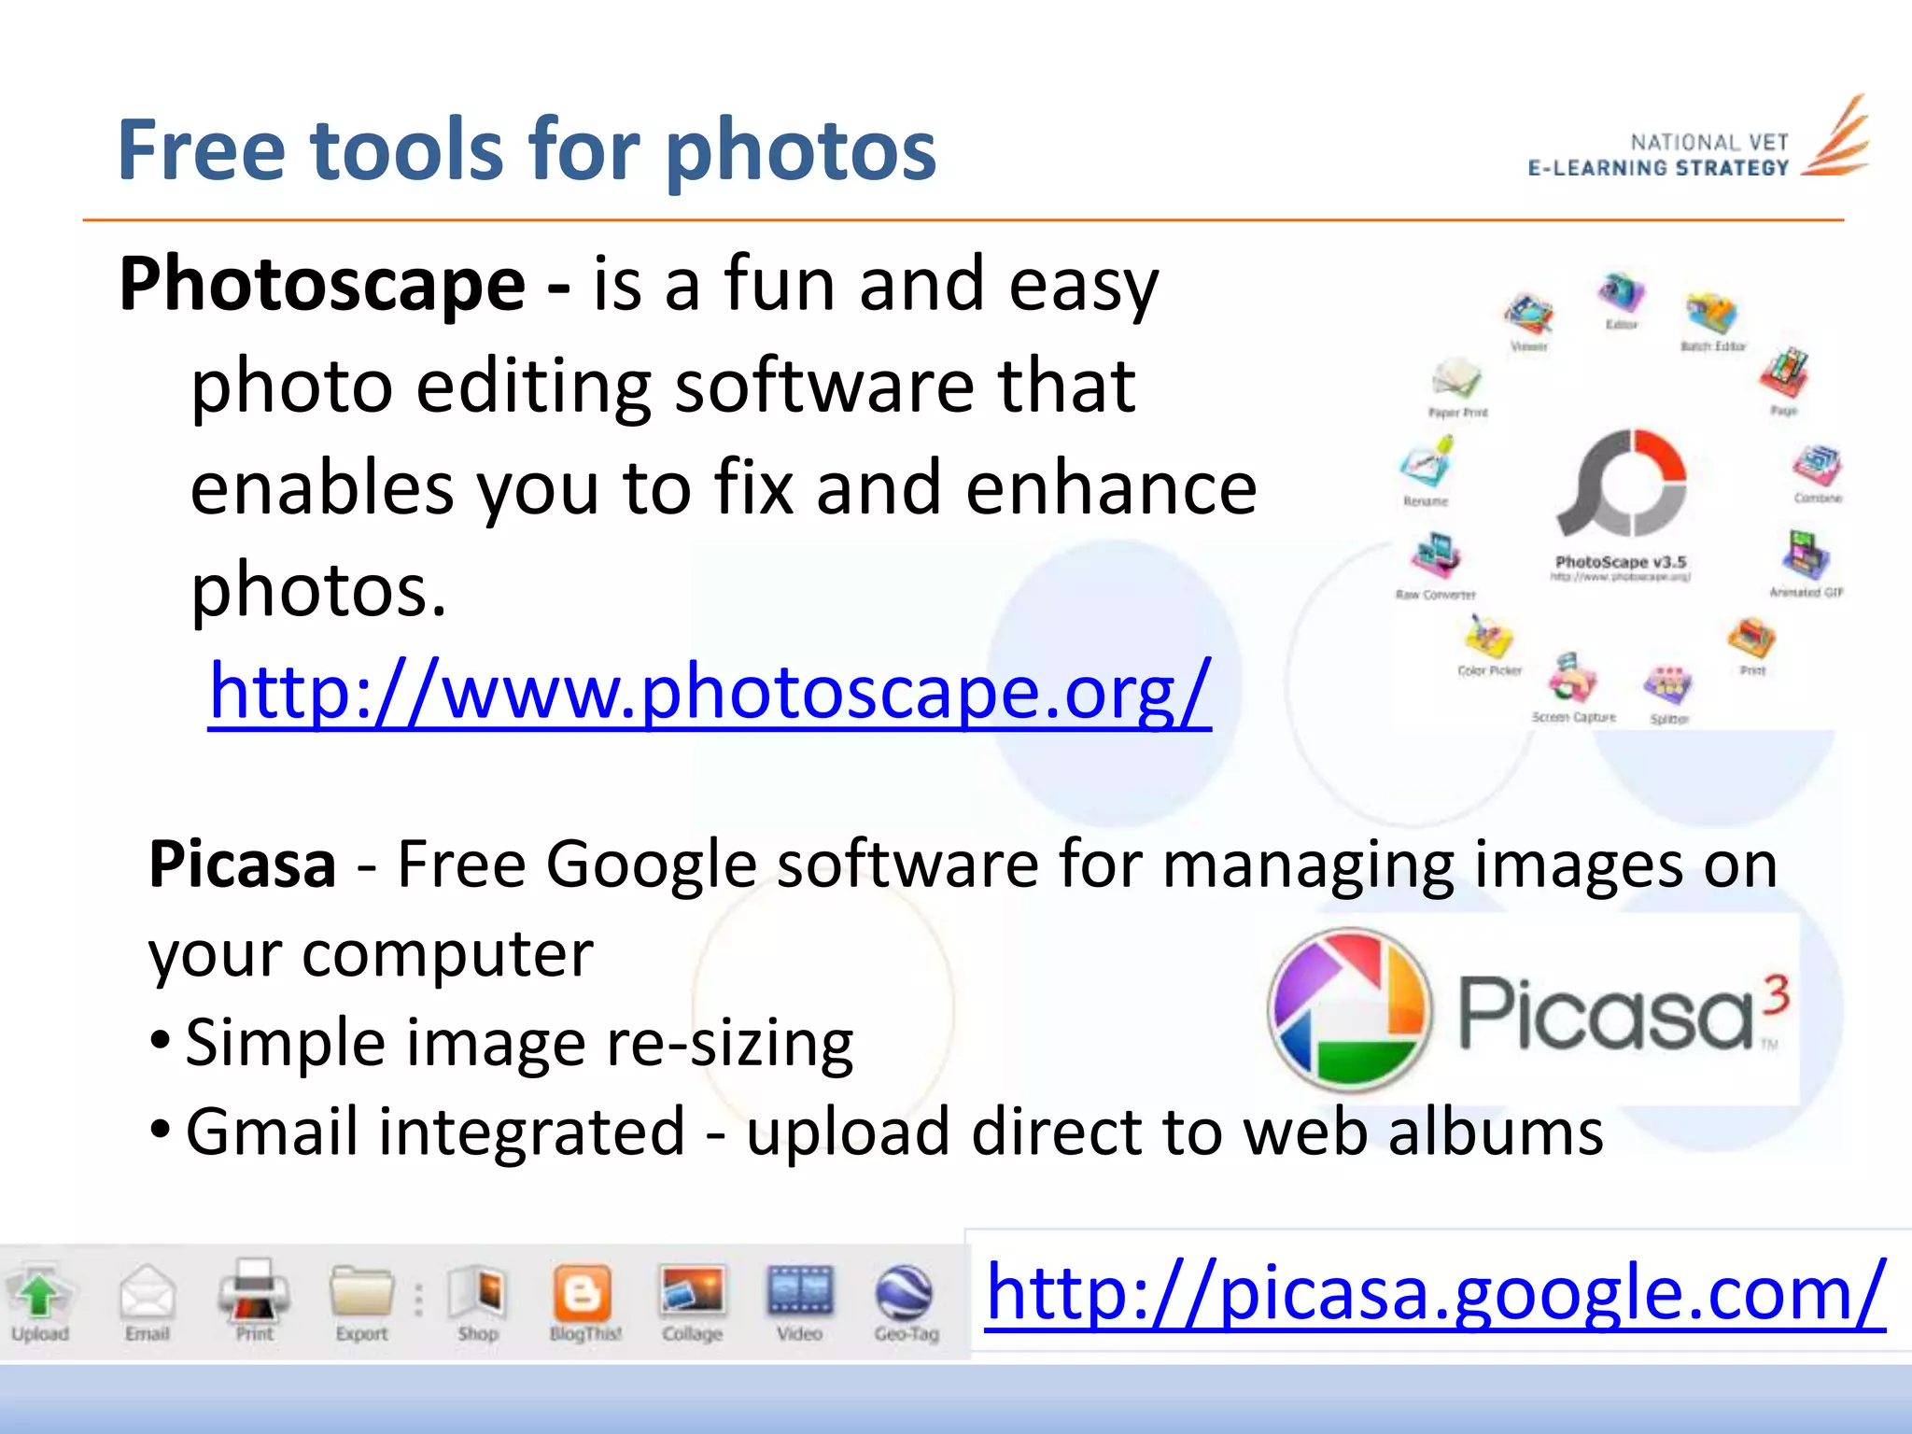Open the Picasa Collage icon
The height and width of the screenshot is (1434, 1912).
pyautogui.click(x=692, y=1292)
